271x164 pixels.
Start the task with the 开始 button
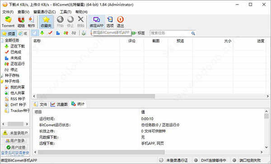click(x=60, y=22)
